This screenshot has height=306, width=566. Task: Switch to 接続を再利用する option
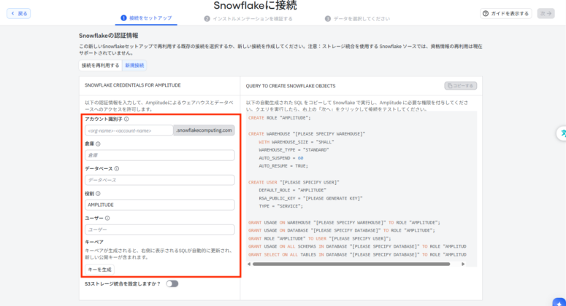tap(100, 65)
